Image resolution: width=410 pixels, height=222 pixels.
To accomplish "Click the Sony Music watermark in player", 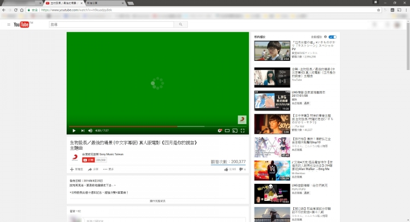I will [242, 120].
